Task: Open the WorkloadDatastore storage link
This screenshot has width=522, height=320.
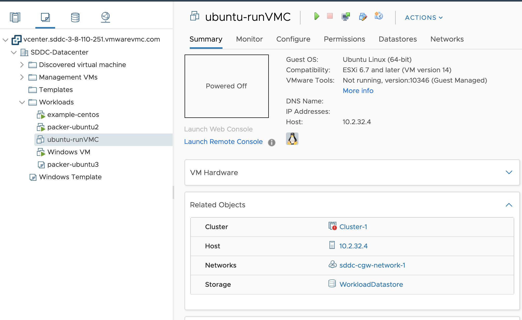Action: 371,284
